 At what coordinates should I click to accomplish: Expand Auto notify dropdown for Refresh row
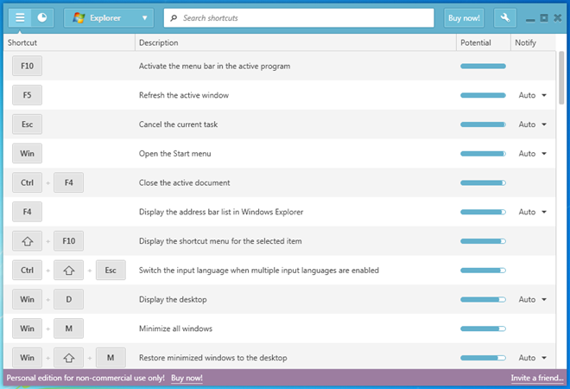pos(532,95)
